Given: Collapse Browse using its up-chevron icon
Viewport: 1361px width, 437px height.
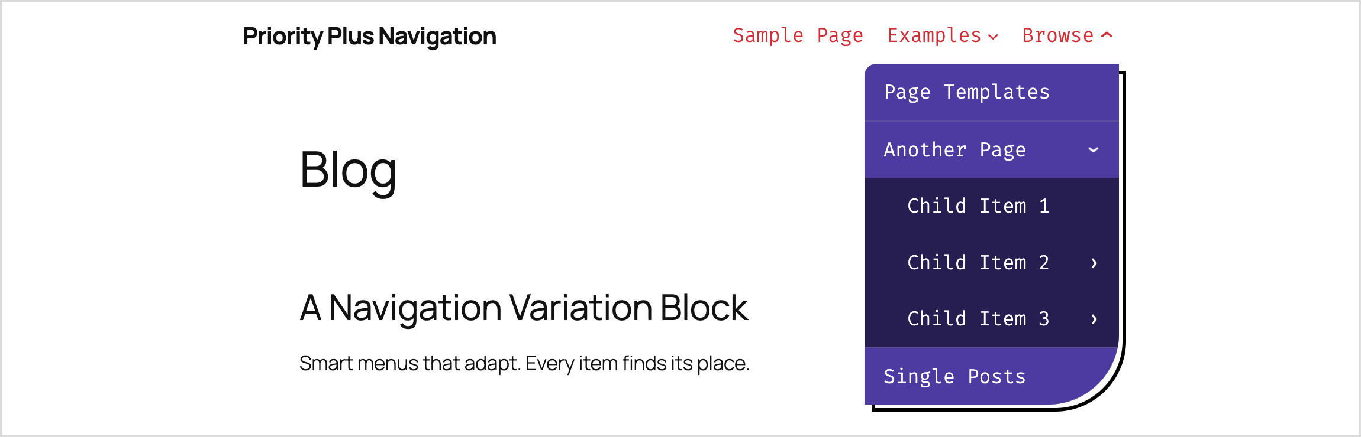Looking at the screenshot, I should coord(1107,35).
